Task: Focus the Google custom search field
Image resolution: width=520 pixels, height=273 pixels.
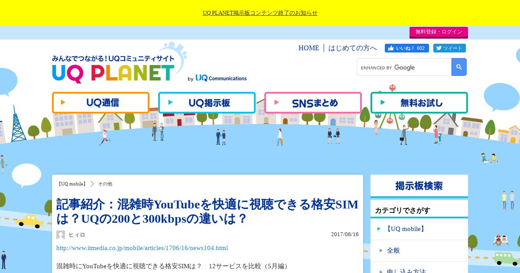Action: (404, 67)
